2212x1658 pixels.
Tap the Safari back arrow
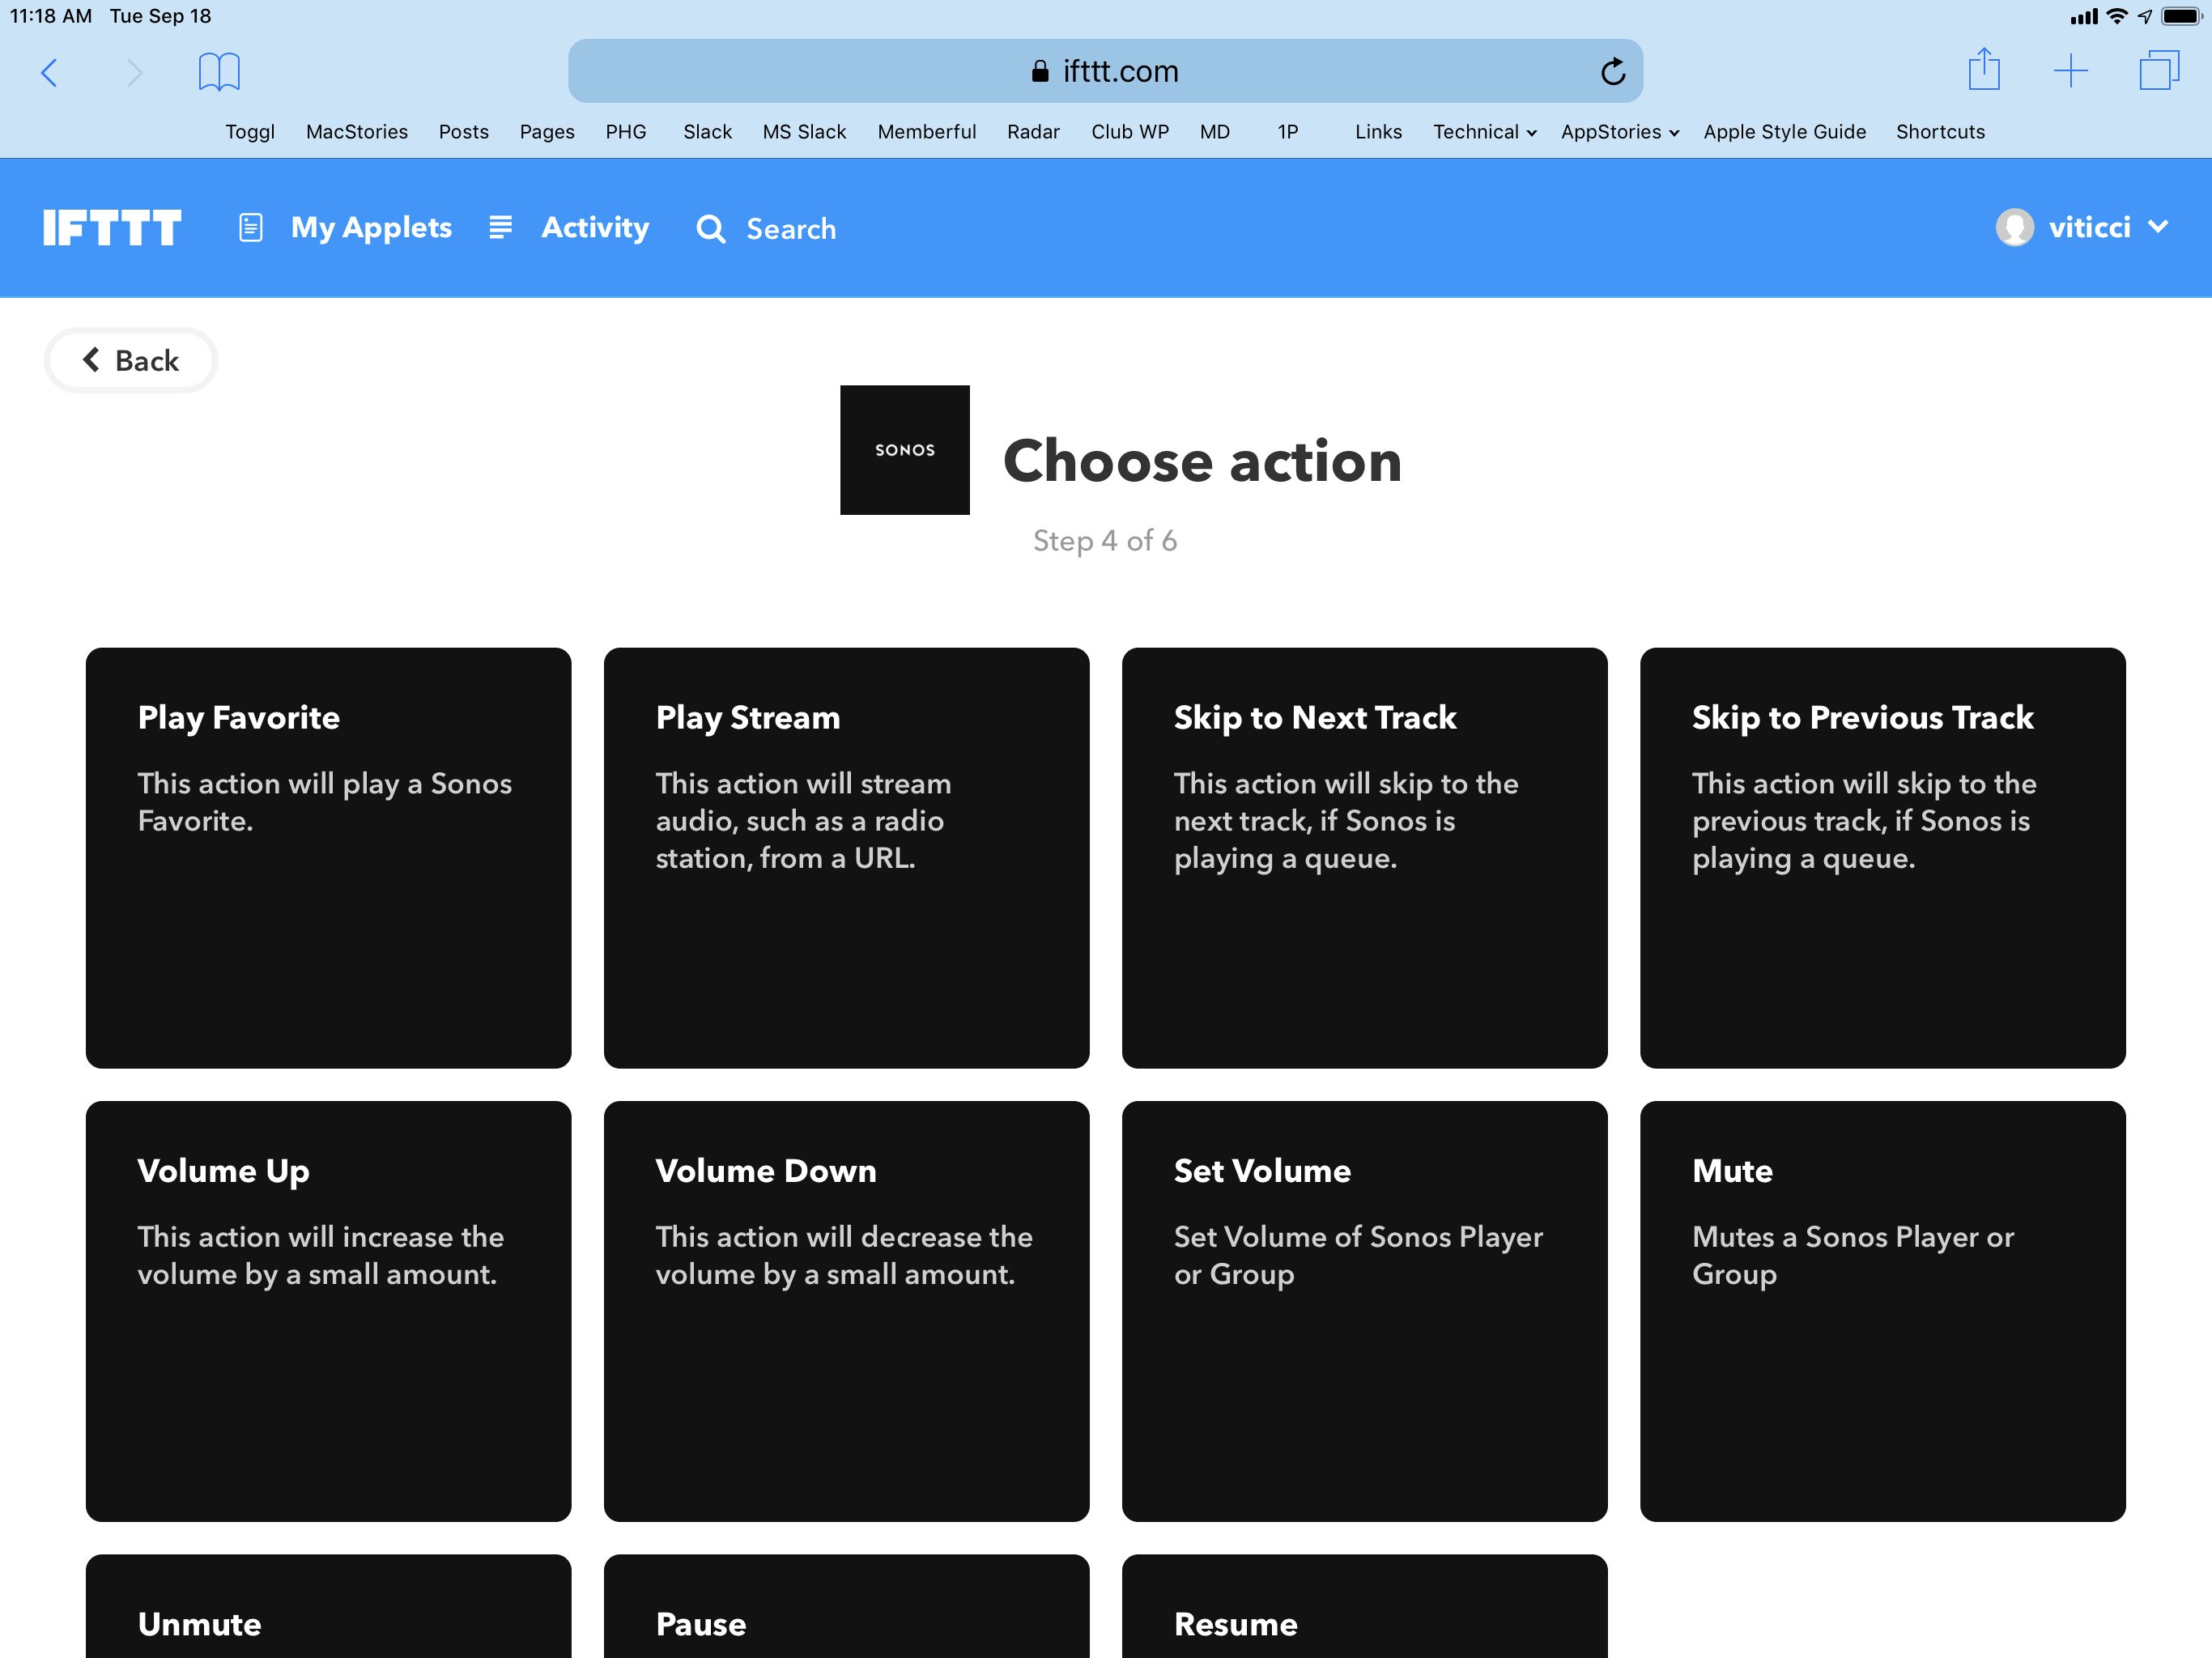49,72
